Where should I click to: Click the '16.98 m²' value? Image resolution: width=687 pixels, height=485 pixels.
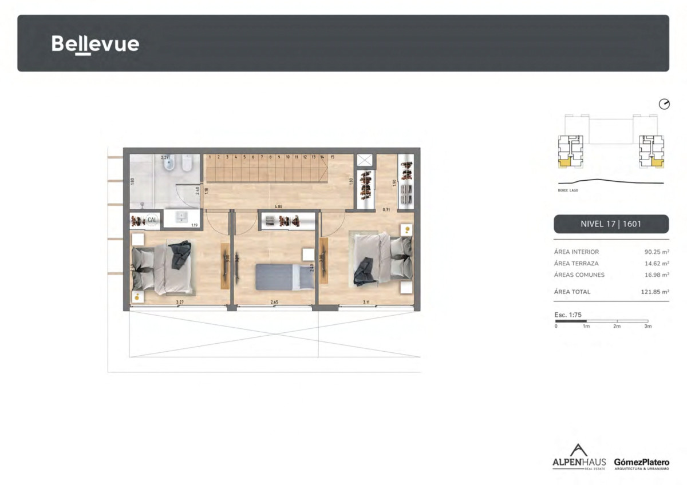point(657,275)
